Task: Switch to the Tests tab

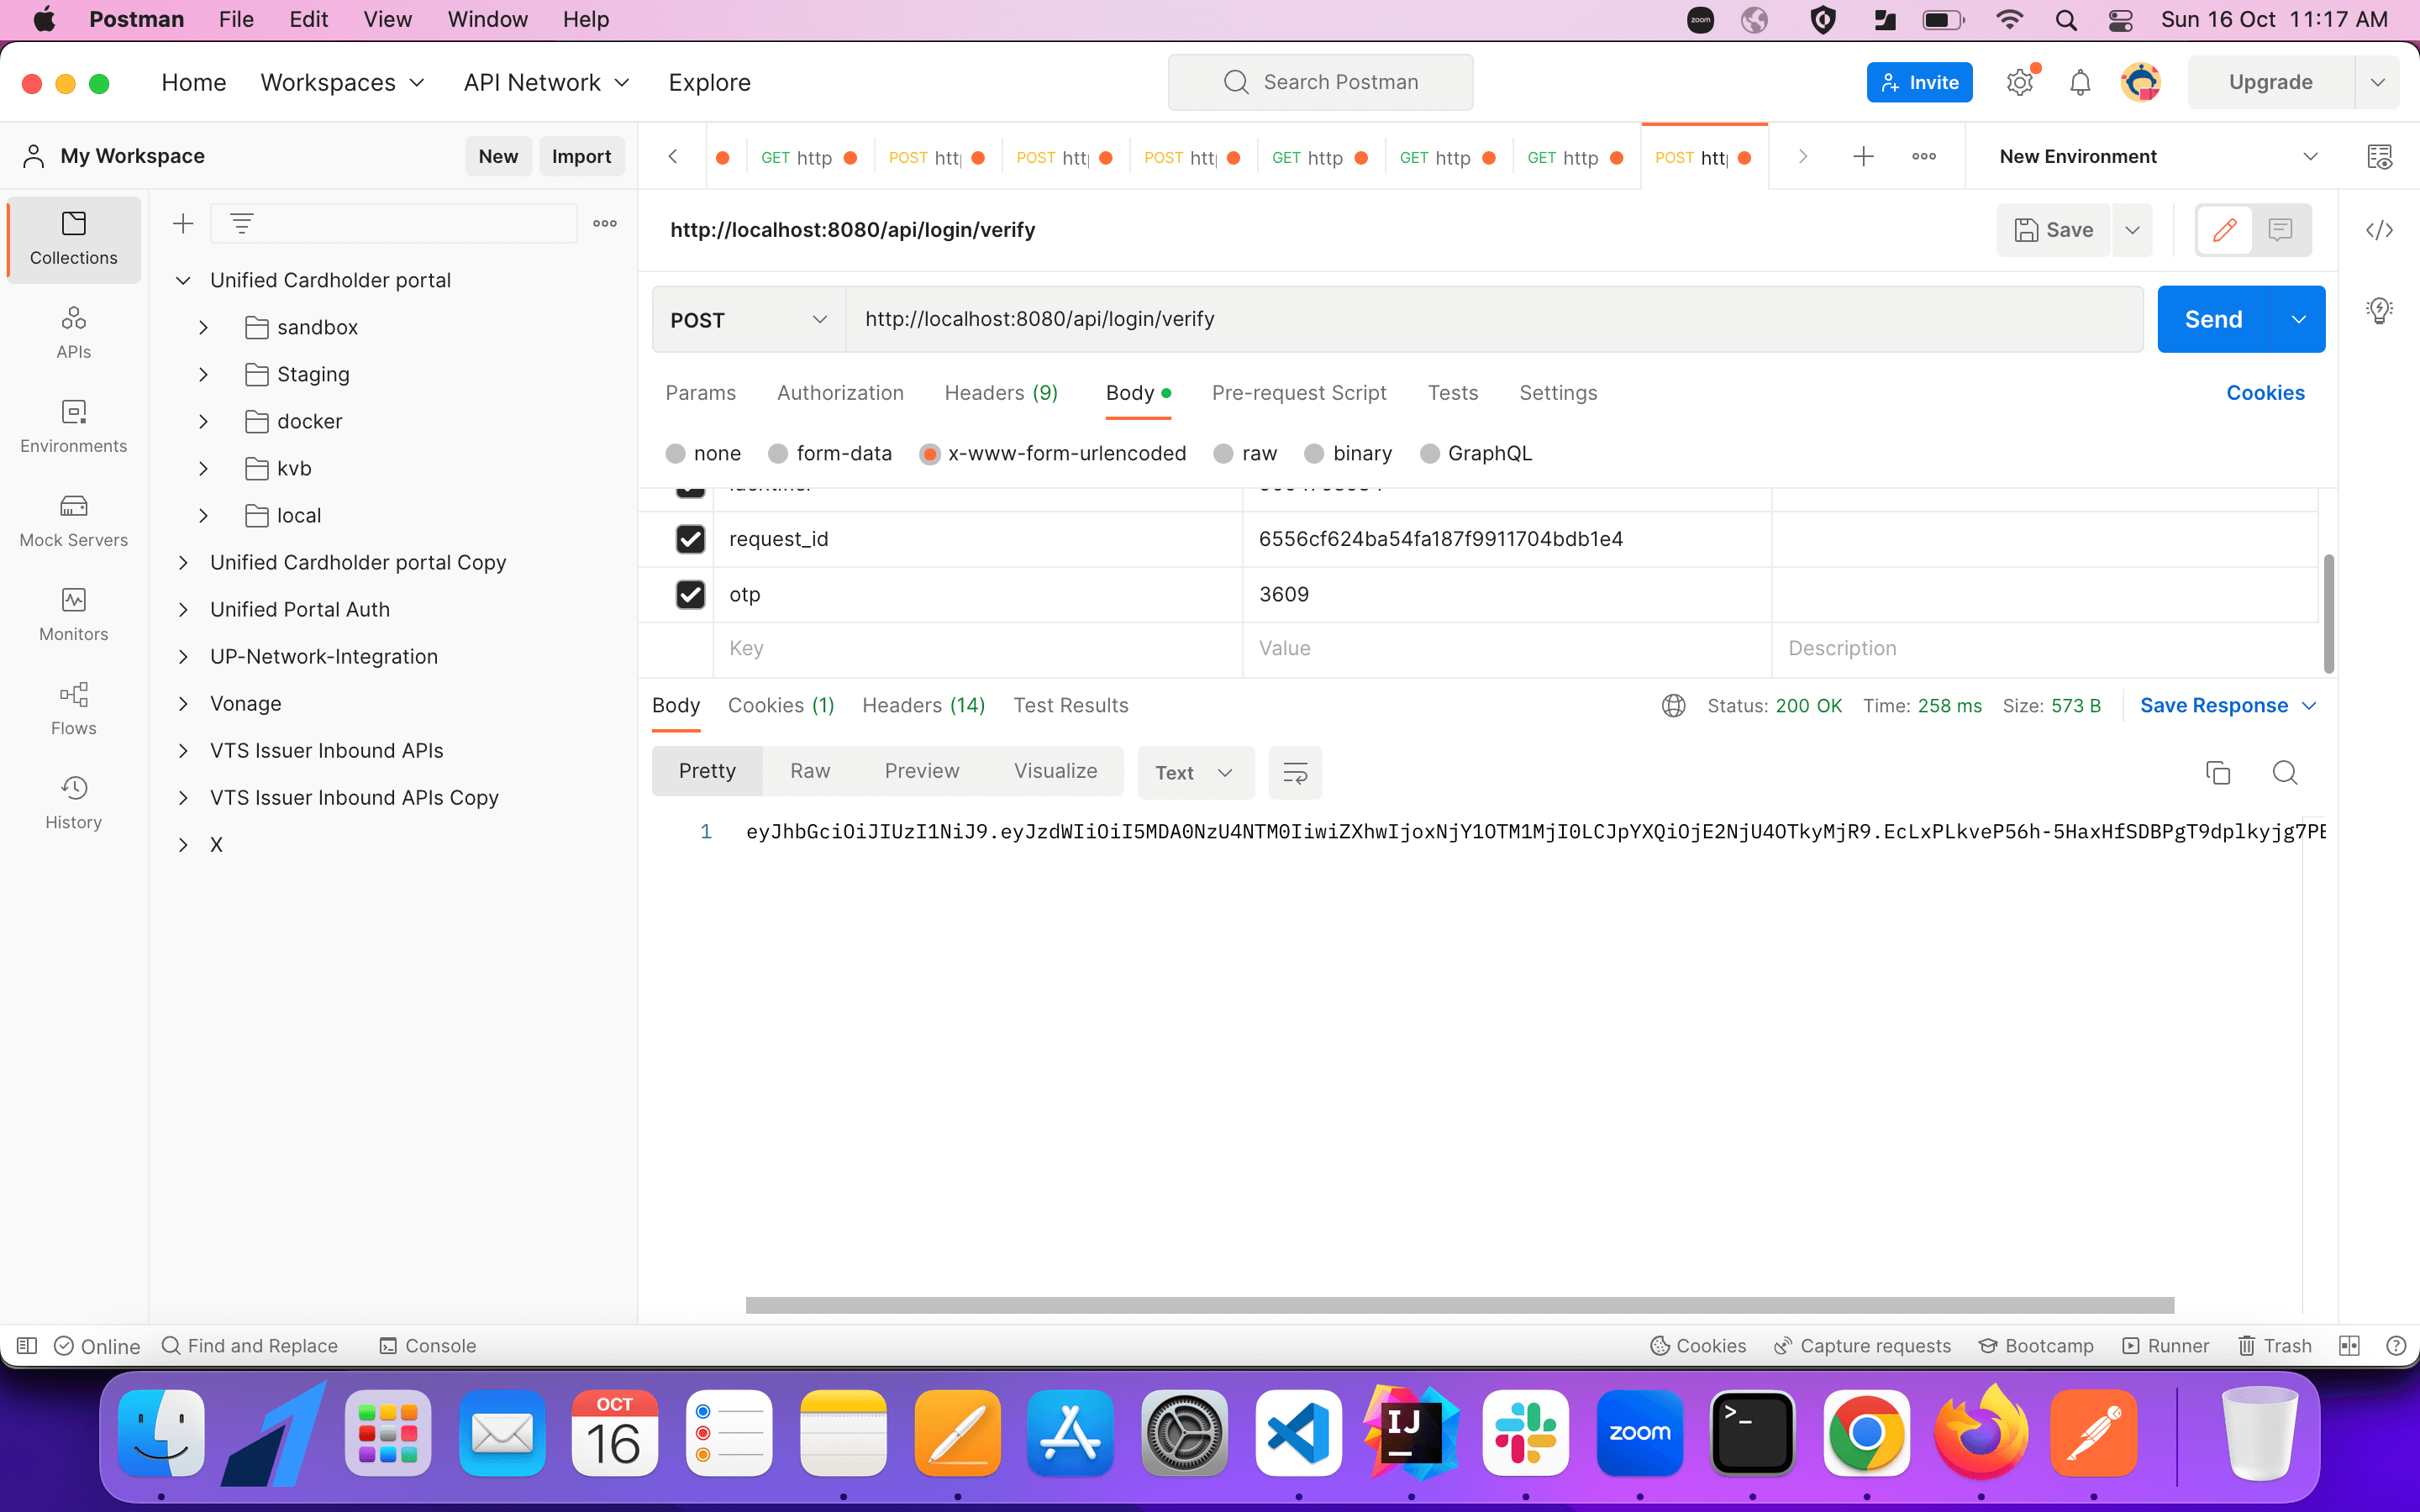Action: click(x=1452, y=393)
